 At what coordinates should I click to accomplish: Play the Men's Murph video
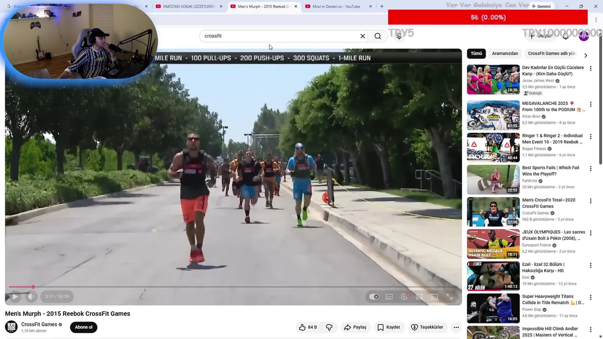(15, 297)
